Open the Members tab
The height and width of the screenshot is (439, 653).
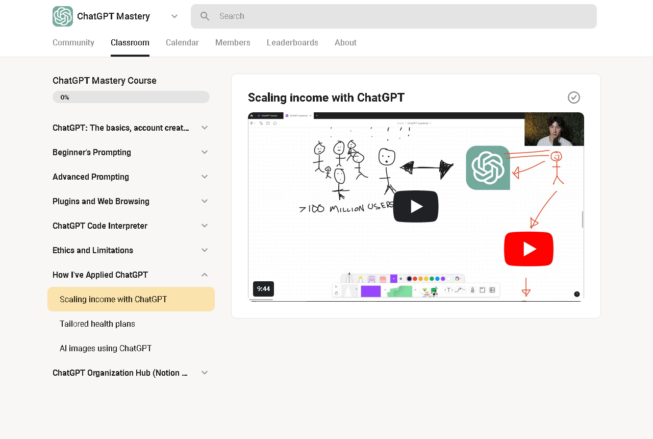[233, 43]
